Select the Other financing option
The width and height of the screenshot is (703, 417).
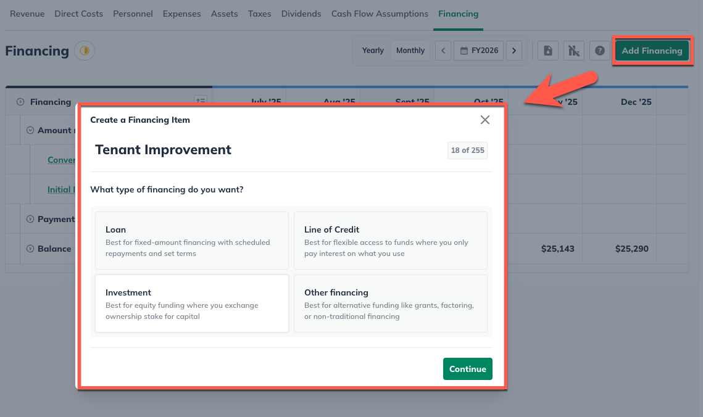(390, 303)
